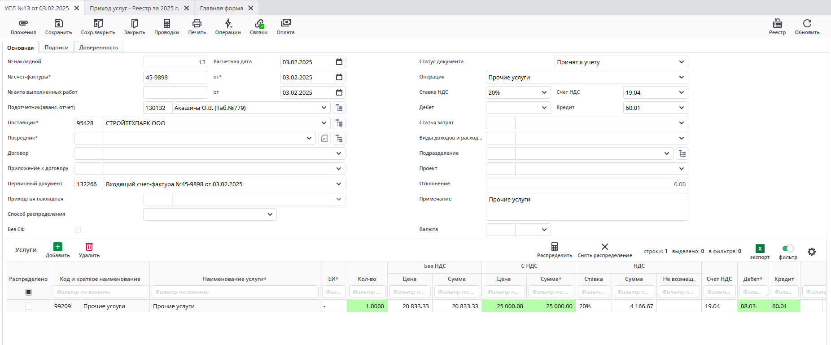Export the table via Excel экспорт icon
The height and width of the screenshot is (345, 831).
click(760, 249)
